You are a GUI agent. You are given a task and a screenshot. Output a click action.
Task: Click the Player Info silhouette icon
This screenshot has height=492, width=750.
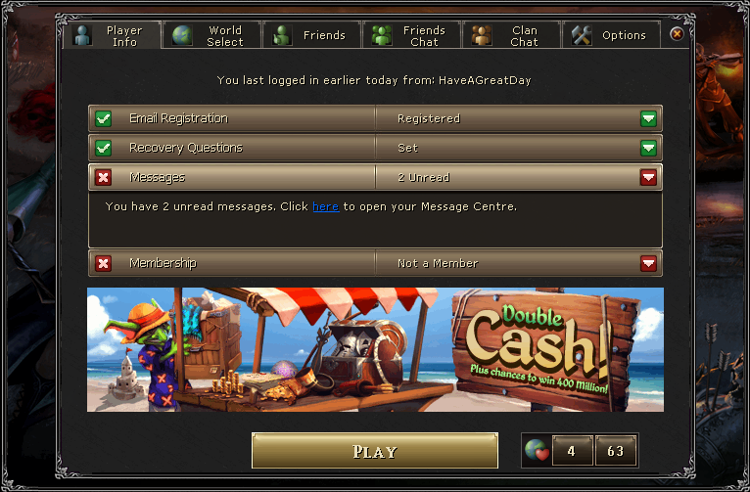pyautogui.click(x=82, y=35)
